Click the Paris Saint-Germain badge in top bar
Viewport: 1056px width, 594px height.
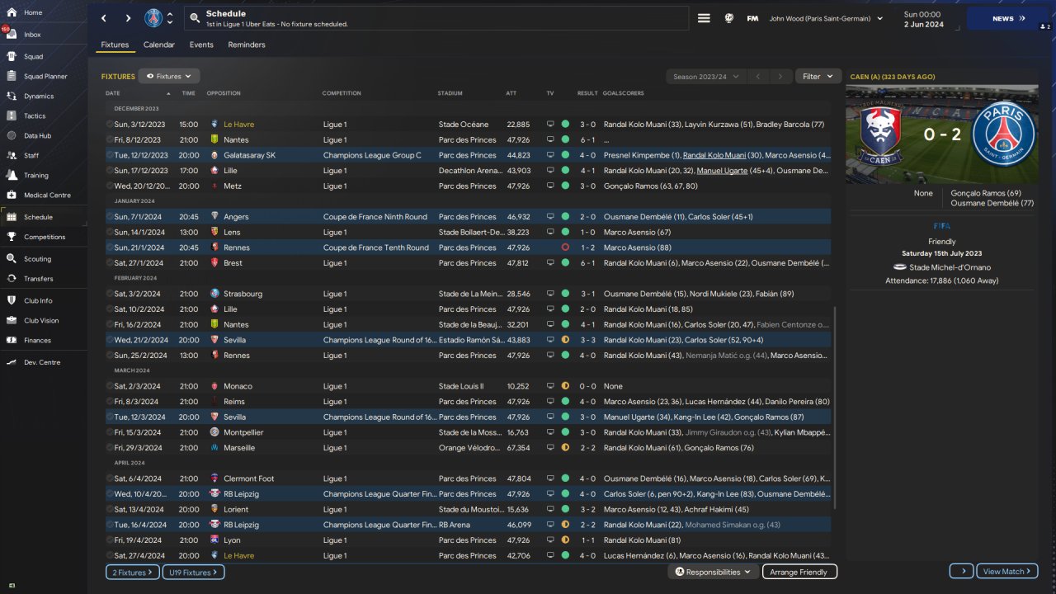(153, 18)
